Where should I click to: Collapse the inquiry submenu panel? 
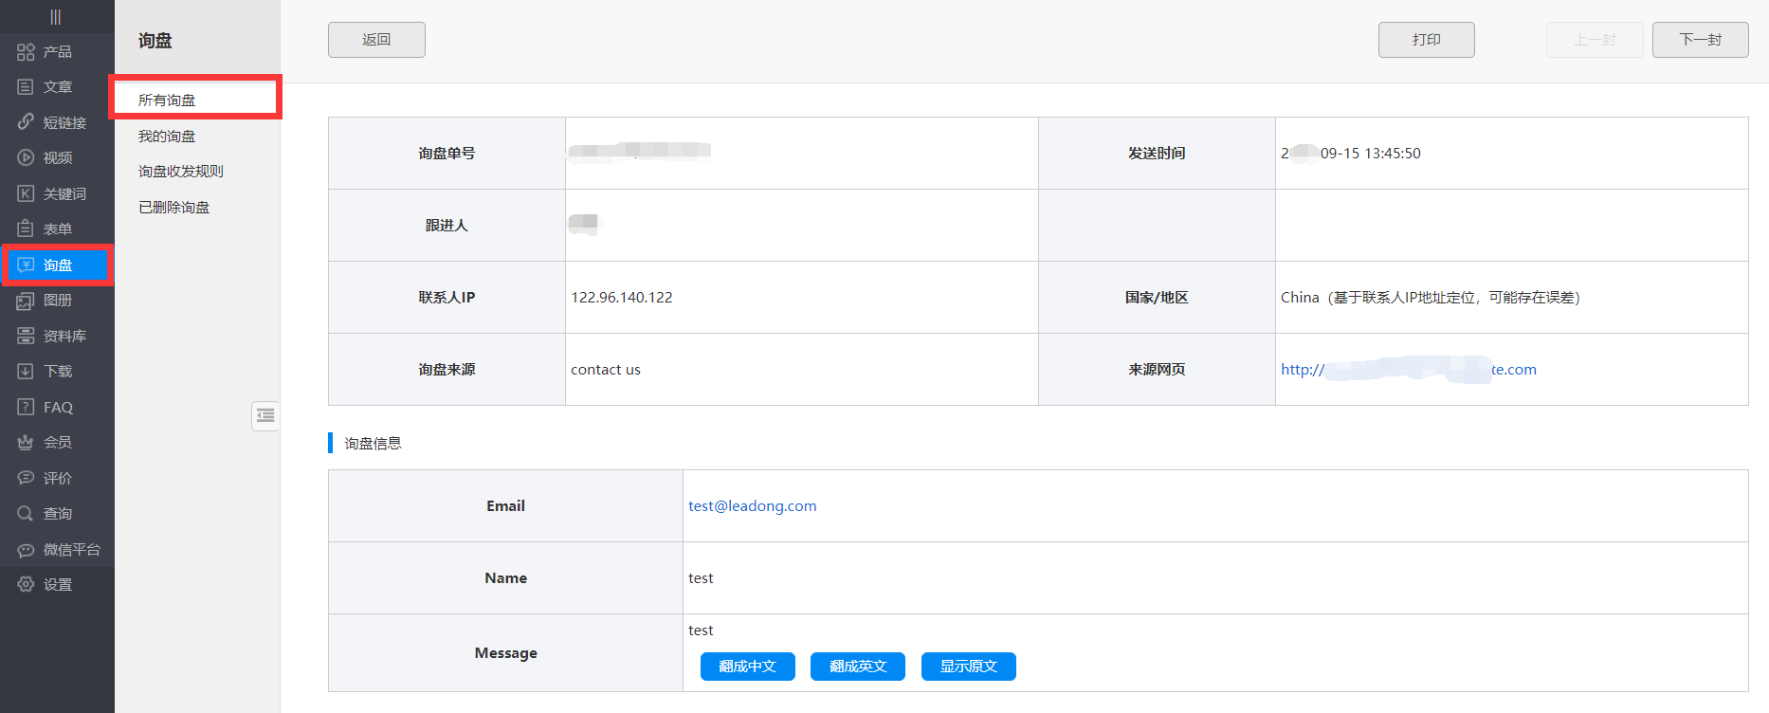coord(265,415)
